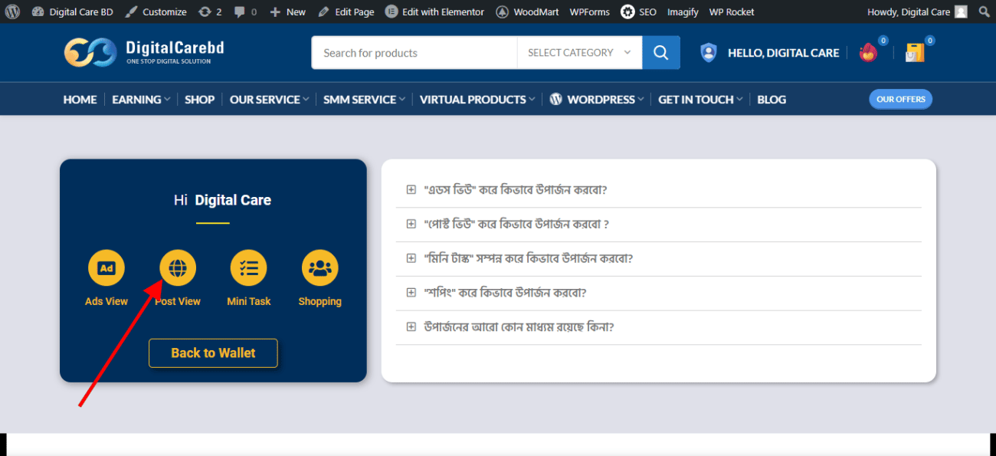Image resolution: width=996 pixels, height=456 pixels.
Task: Expand the SMM Service nav dropdown
Action: click(x=364, y=100)
